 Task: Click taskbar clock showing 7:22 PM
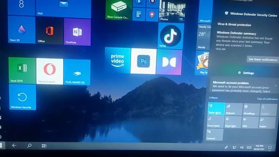pyautogui.click(x=259, y=147)
